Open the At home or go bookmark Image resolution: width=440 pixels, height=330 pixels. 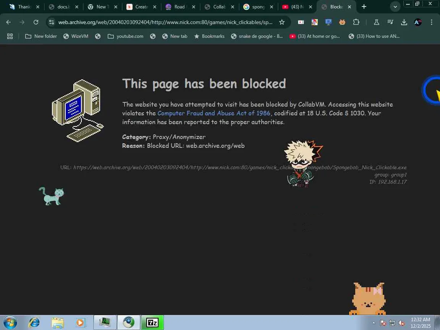[315, 36]
